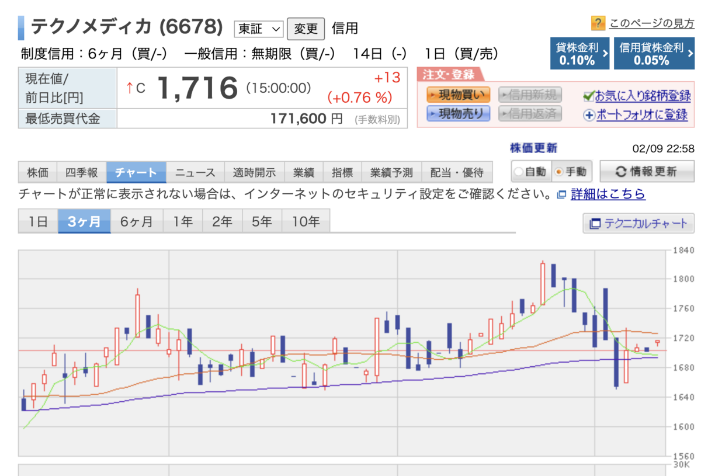
Task: Open the お気に入り銘柄登録 link
Action: coord(643,96)
